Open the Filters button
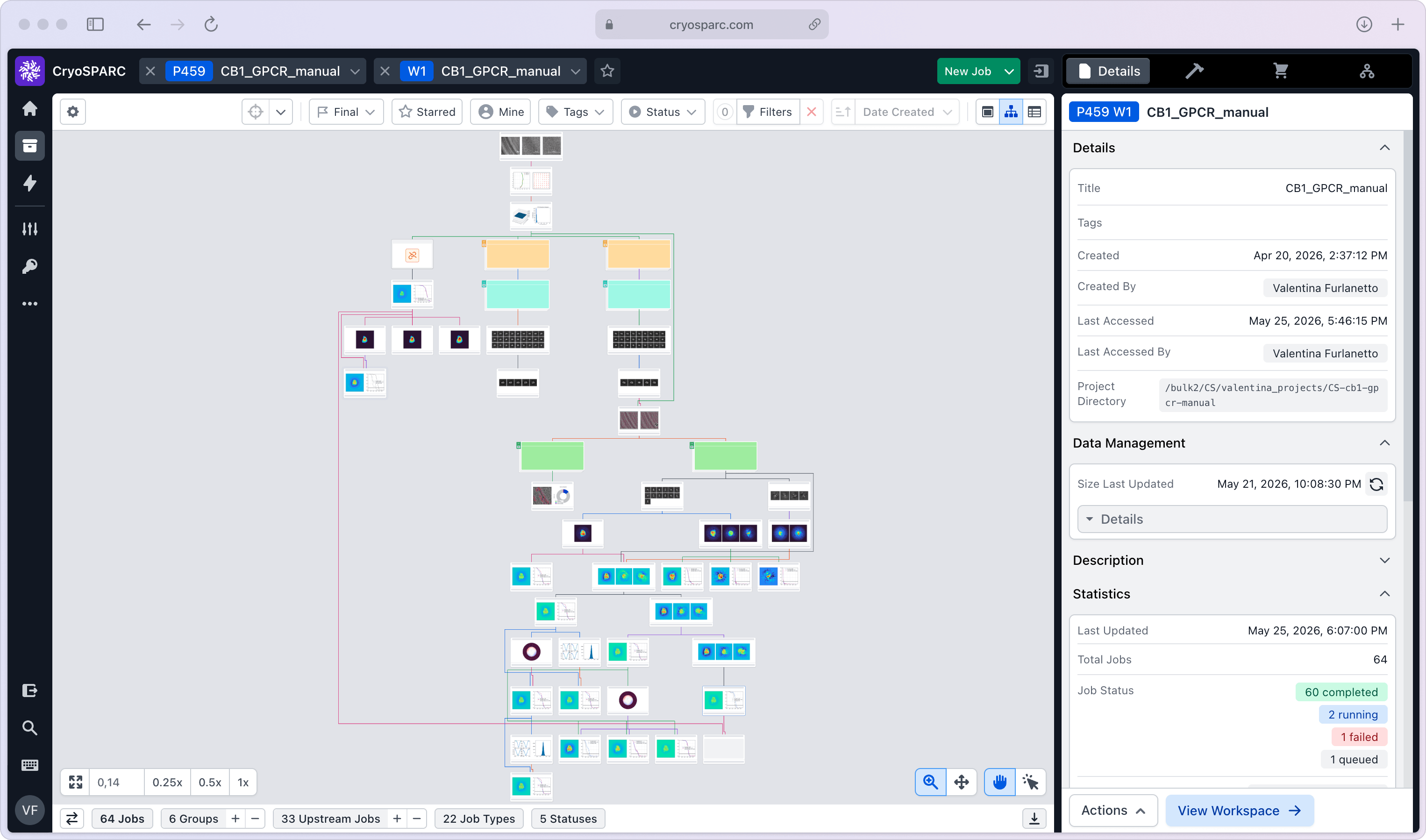 click(x=768, y=112)
